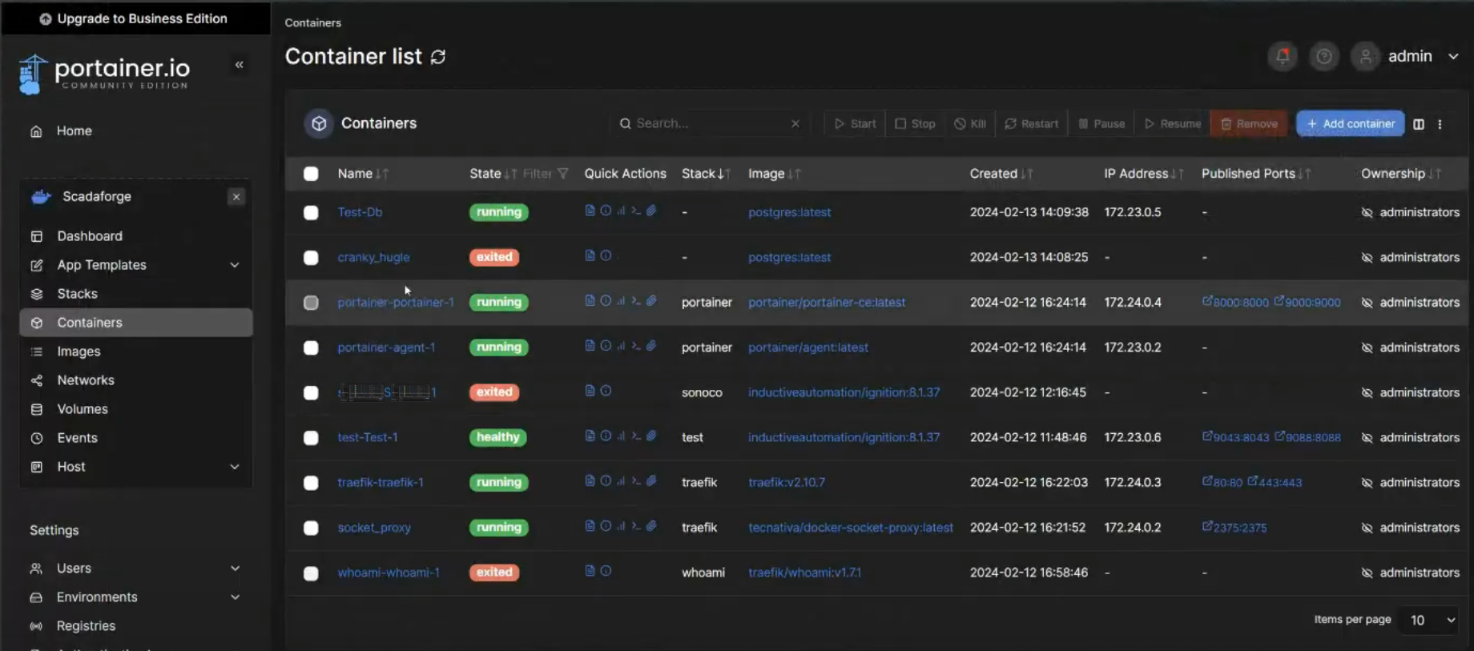Viewport: 1474px width, 651px height.
Task: Expand Users settings submenu
Action: (235, 569)
